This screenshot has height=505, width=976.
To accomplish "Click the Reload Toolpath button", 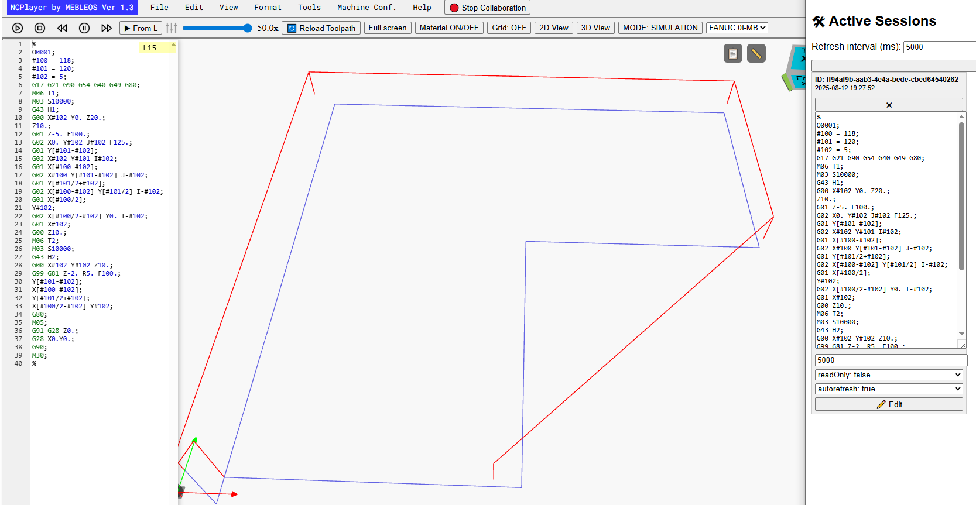I will [321, 28].
